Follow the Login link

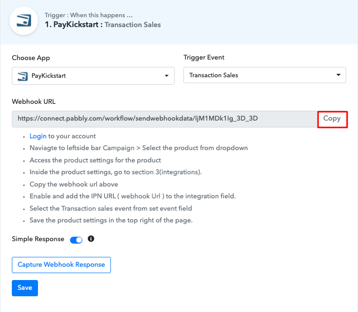click(x=38, y=136)
